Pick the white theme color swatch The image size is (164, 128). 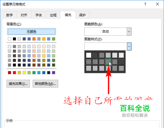click(x=10, y=39)
